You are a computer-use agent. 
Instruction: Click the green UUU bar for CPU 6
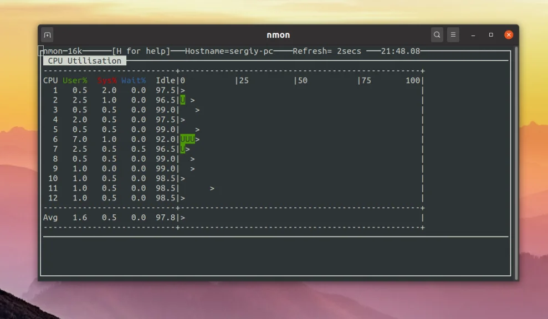[188, 140]
